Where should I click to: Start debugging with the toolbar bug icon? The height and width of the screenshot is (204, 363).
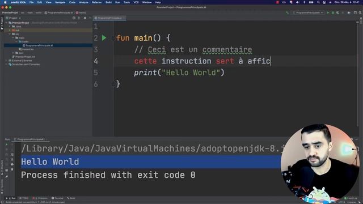point(333,12)
